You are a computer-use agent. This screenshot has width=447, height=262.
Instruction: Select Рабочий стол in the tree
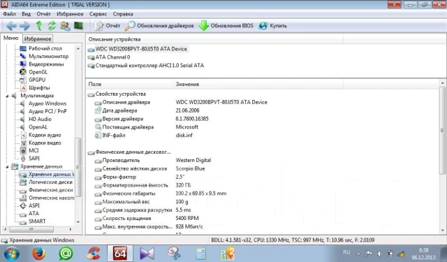coord(45,48)
